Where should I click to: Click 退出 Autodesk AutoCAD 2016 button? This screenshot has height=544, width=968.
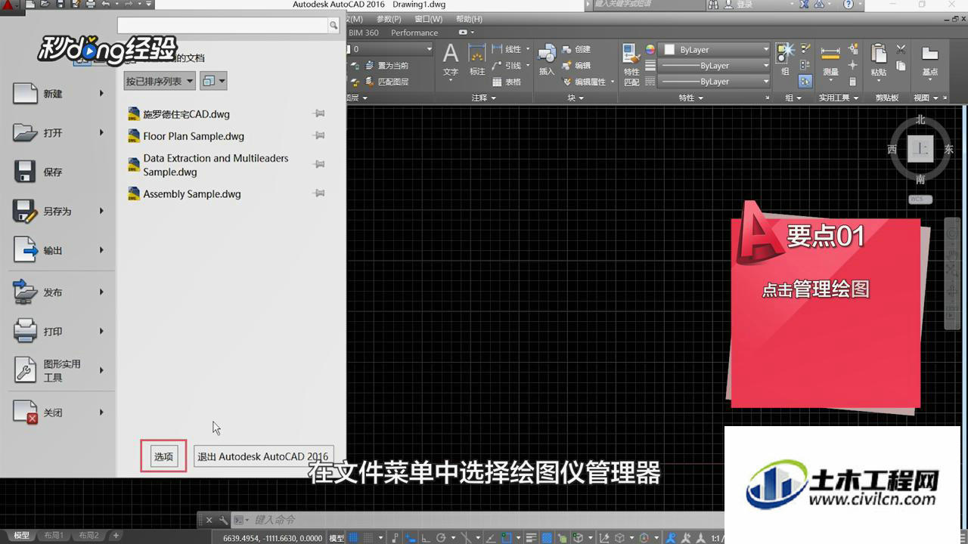click(263, 456)
